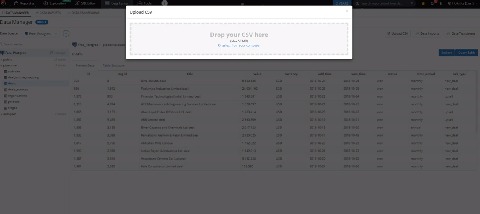Open the SQL Editor
This screenshot has height=214, width=480.
[x=86, y=3]
